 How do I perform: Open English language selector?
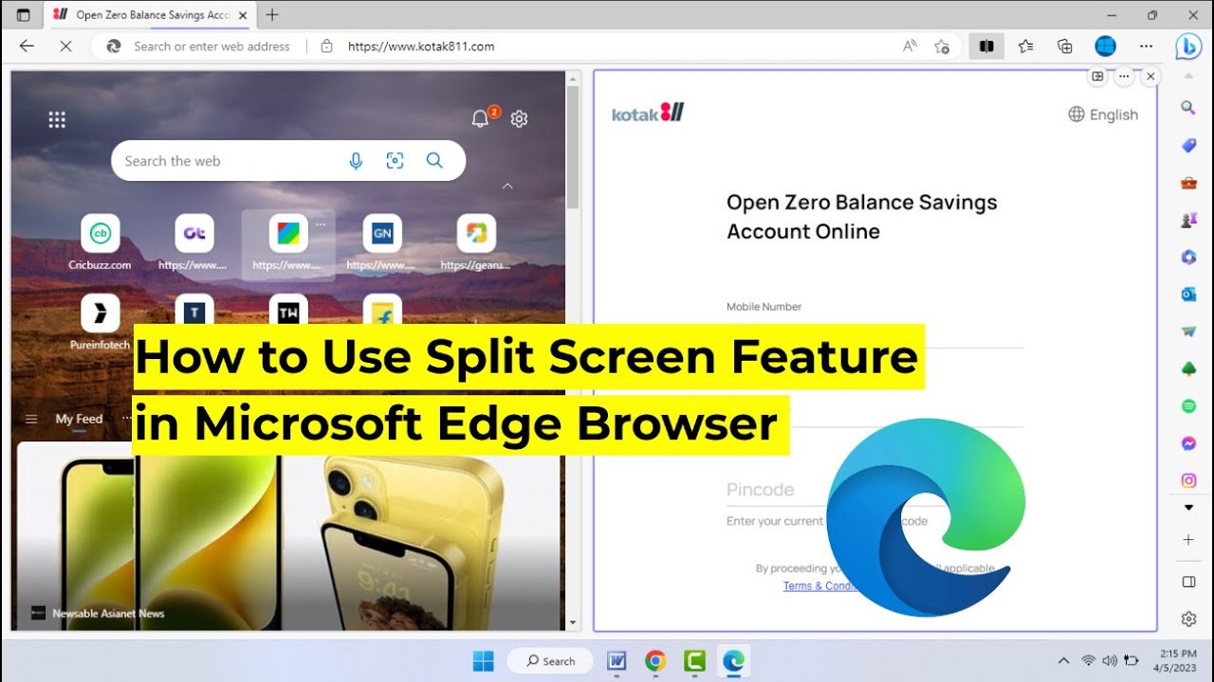[x=1103, y=115]
